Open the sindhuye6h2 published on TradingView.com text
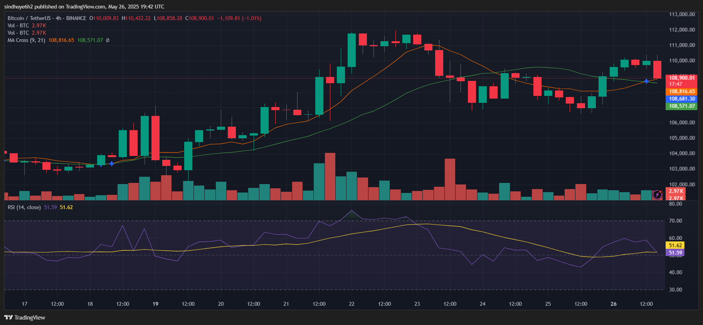 (84, 7)
